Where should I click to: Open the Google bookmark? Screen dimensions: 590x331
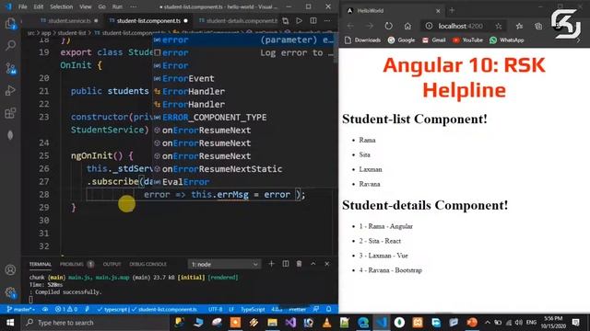pos(401,40)
